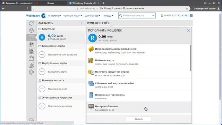222x125 pixels.
Task: Open the browser hamburger menu
Action: coord(205,3)
